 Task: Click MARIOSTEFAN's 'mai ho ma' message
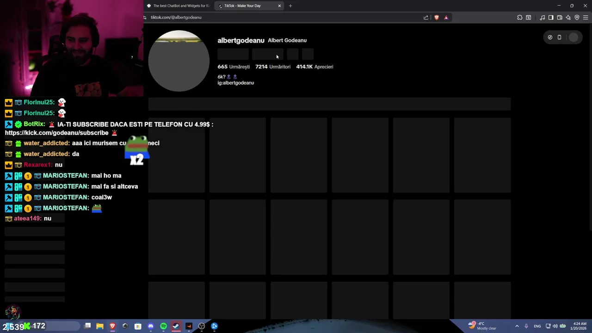tap(106, 175)
